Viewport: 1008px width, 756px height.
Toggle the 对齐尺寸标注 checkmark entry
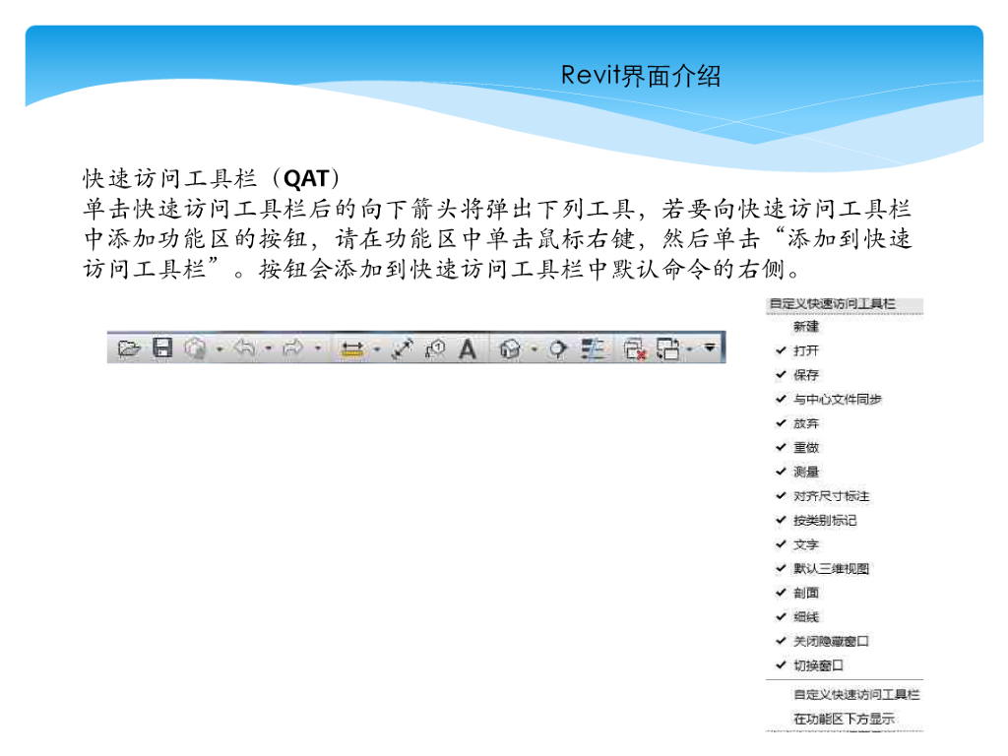click(x=822, y=496)
